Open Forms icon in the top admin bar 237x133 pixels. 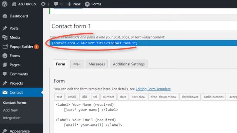87,4
